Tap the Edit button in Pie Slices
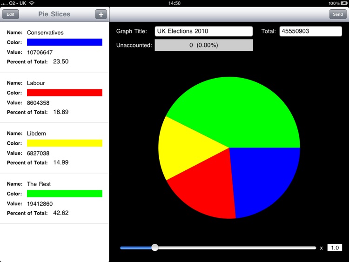Screen dimensions: 349x262 point(10,14)
